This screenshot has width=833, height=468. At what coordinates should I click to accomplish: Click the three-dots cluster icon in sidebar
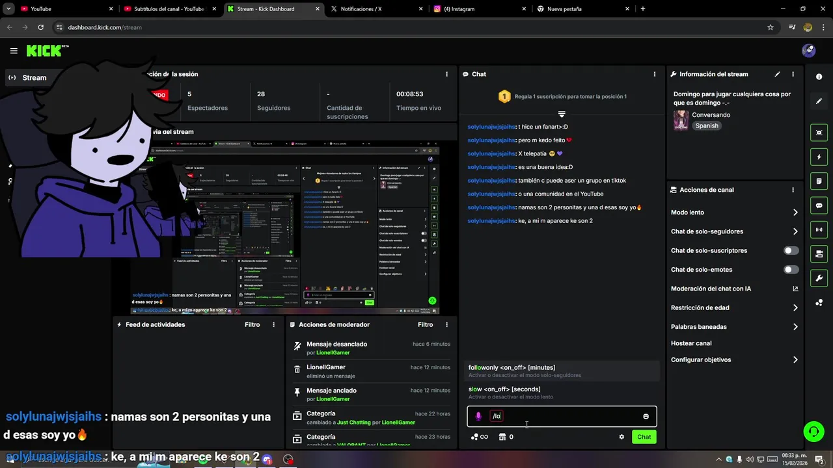tap(819, 302)
